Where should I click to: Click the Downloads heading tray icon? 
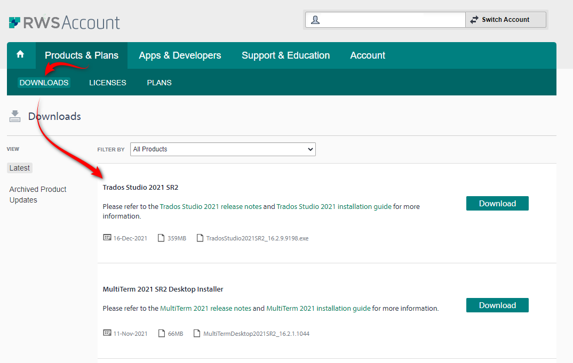tap(14, 116)
